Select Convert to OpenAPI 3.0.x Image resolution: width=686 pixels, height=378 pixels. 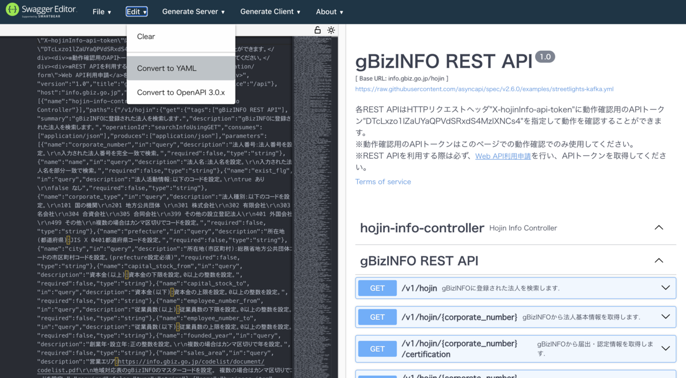click(181, 93)
